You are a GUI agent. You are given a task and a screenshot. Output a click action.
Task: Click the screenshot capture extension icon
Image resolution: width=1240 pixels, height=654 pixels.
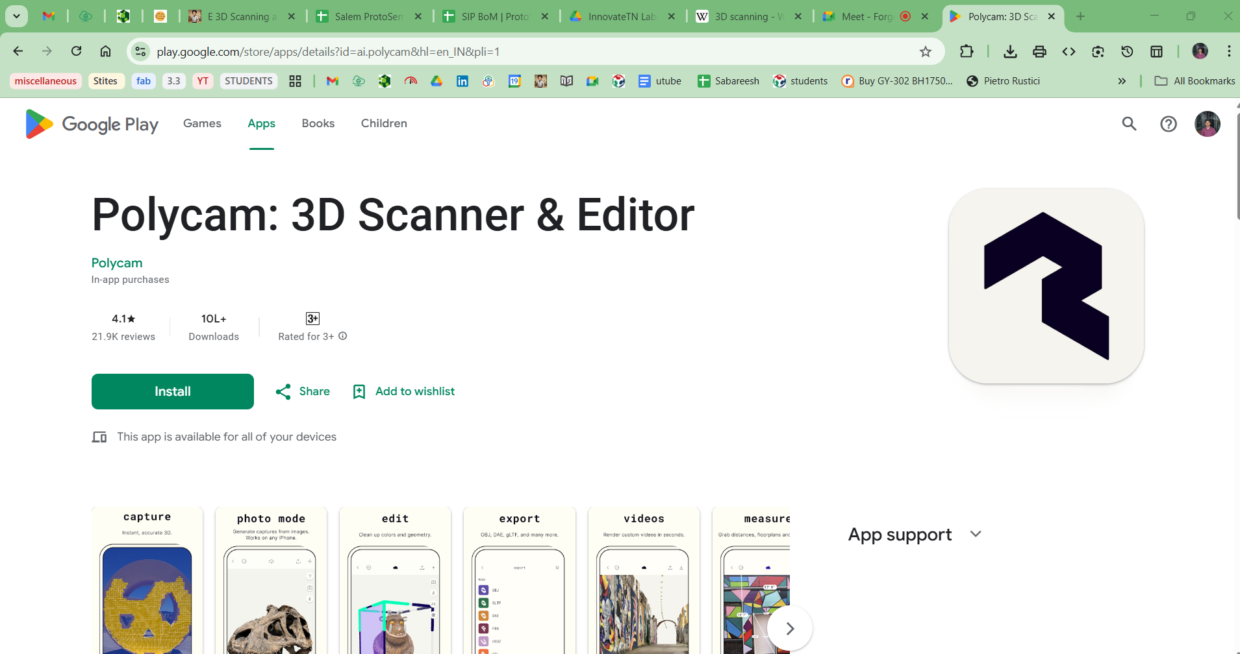point(1098,51)
